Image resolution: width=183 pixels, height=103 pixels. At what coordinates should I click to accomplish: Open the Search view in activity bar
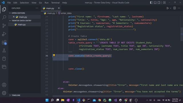pyautogui.click(x=4, y=17)
